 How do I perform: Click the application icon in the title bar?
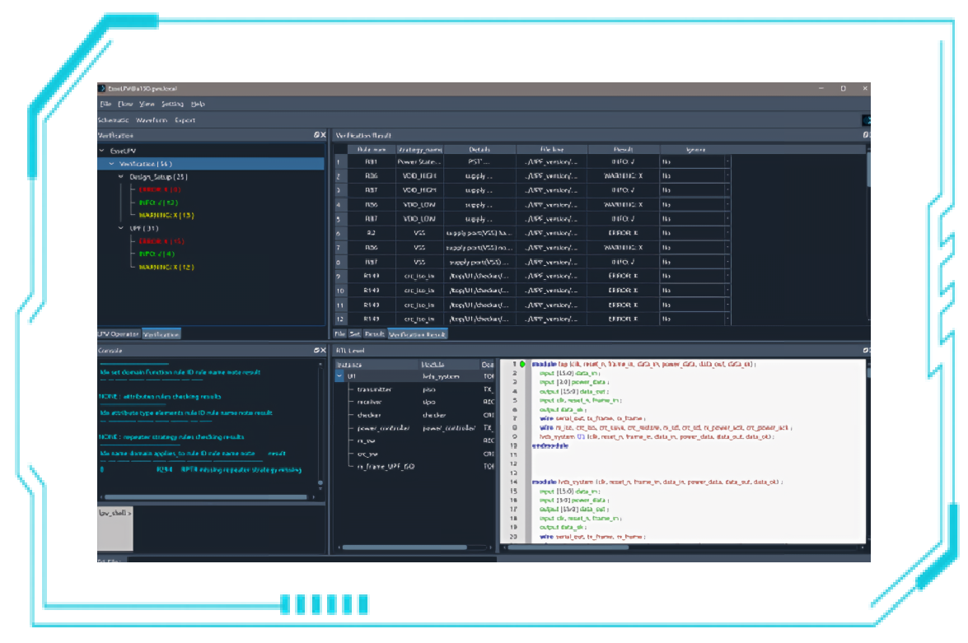click(x=101, y=88)
